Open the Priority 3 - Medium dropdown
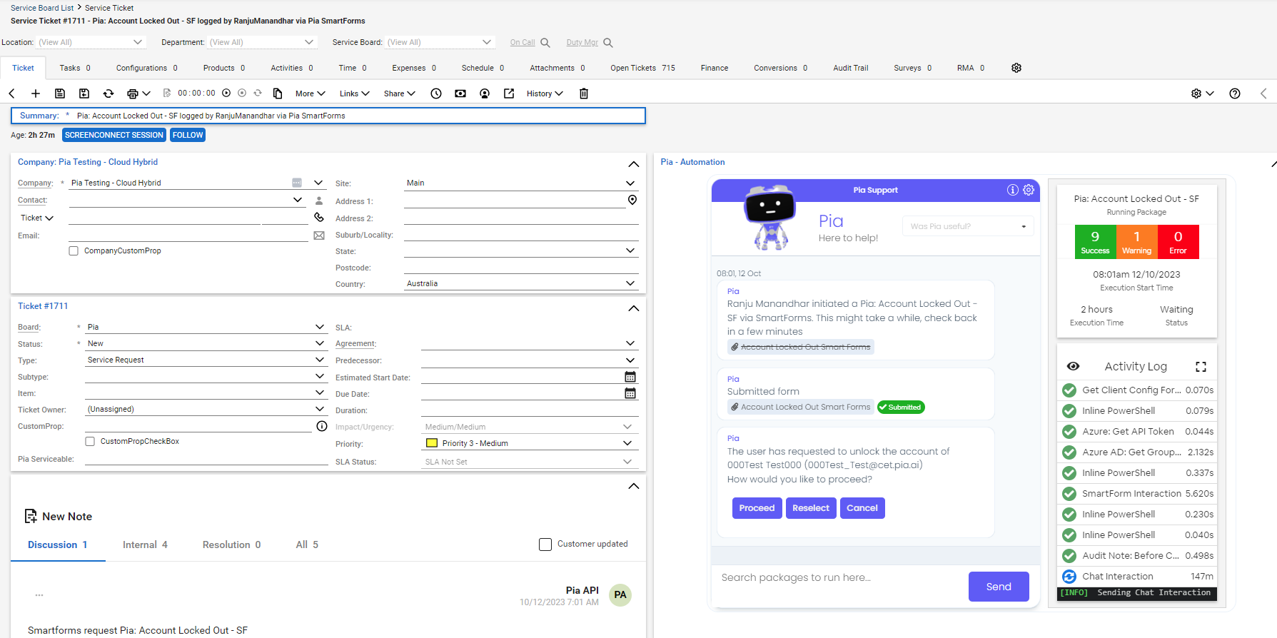1277x638 pixels. (530, 443)
